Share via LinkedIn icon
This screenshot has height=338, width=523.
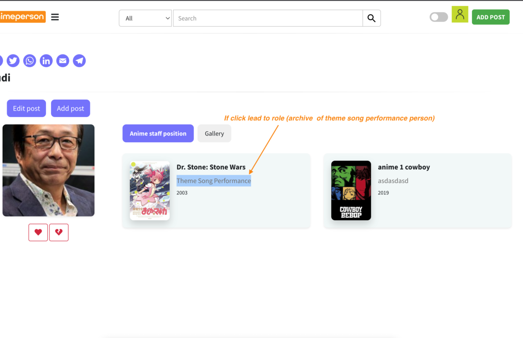46,60
